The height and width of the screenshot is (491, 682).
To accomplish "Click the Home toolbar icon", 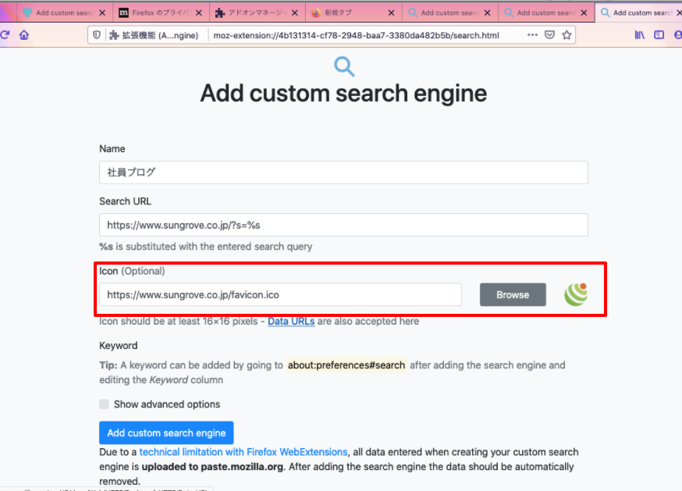I will click(x=24, y=35).
